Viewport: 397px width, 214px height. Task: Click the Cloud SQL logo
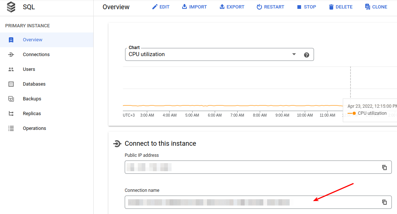11,7
